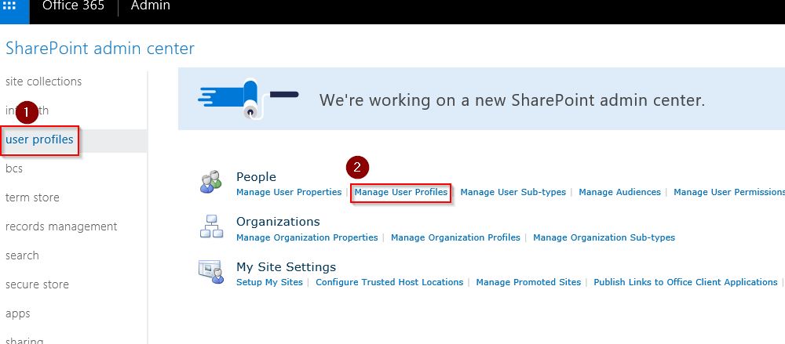Open site collections in sidebar
785x344 pixels.
43,81
